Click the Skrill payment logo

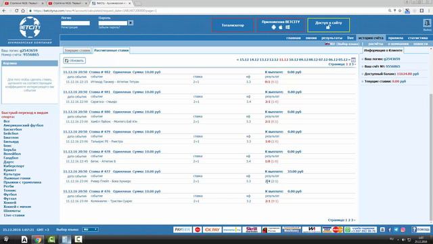pos(252,230)
